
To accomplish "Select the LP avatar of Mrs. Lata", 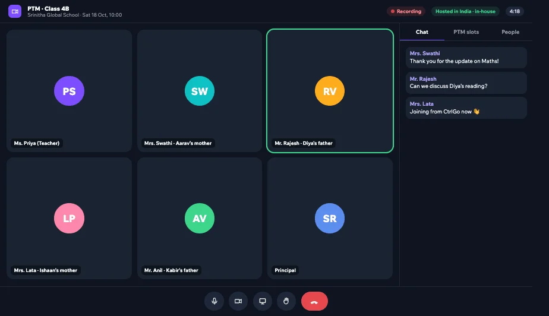I will pyautogui.click(x=69, y=219).
